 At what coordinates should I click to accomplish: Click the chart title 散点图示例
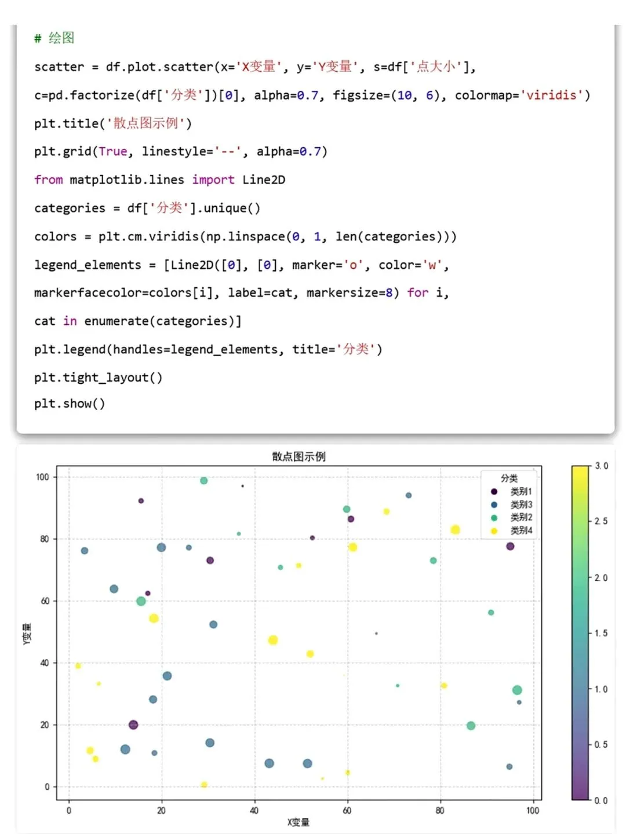pyautogui.click(x=299, y=456)
